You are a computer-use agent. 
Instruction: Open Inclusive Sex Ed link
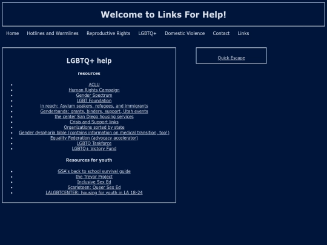94,182
